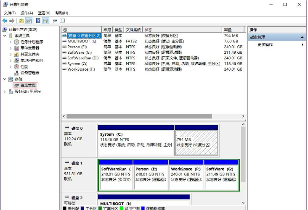Select the System (C:) partition block
The height and width of the screenshot is (210, 308).
pyautogui.click(x=136, y=140)
